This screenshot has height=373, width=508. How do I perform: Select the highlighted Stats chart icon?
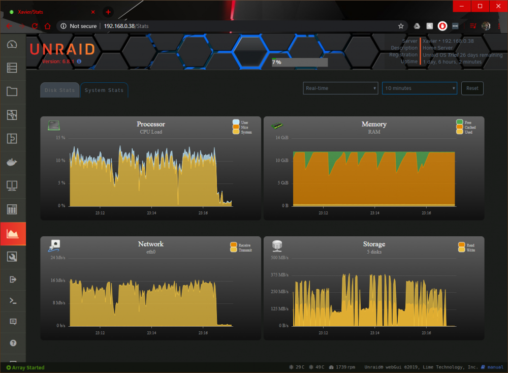(13, 233)
